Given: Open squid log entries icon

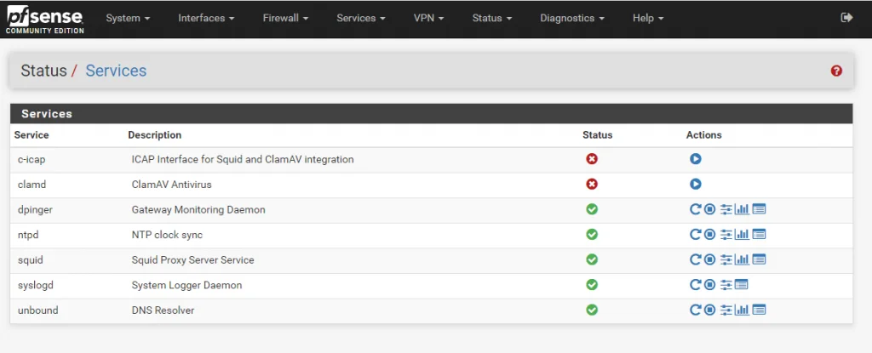Looking at the screenshot, I should (759, 259).
